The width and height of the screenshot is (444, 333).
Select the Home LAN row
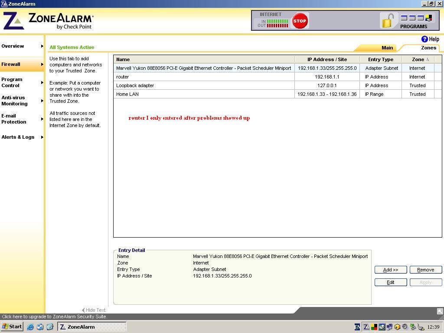coord(277,94)
